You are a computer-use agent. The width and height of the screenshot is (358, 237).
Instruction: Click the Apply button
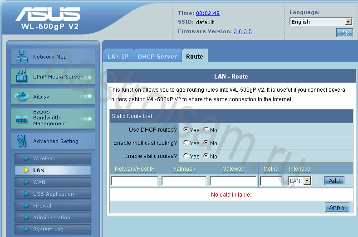coord(337,207)
